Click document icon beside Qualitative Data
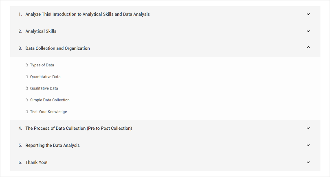The image size is (330, 177). tap(27, 88)
